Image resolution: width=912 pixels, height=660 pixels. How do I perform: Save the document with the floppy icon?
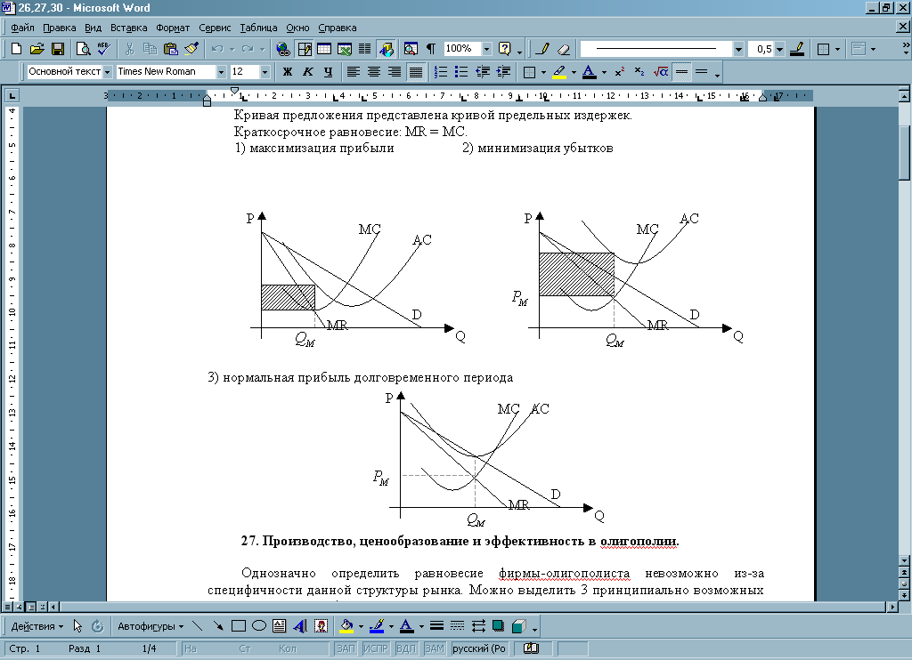pyautogui.click(x=58, y=49)
